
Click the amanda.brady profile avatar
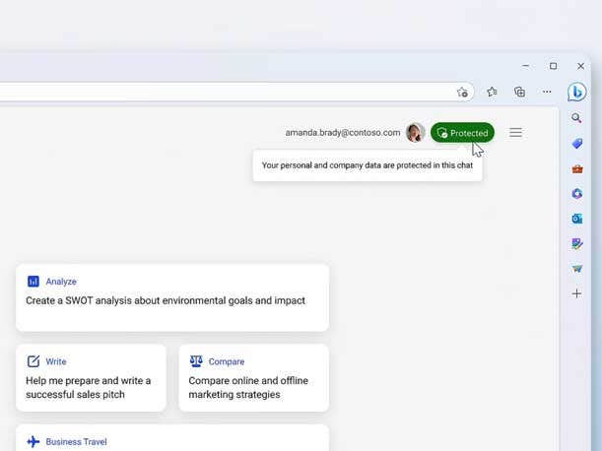pyautogui.click(x=416, y=133)
